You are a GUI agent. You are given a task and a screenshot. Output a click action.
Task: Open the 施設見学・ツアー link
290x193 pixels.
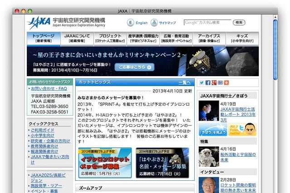point(46,186)
